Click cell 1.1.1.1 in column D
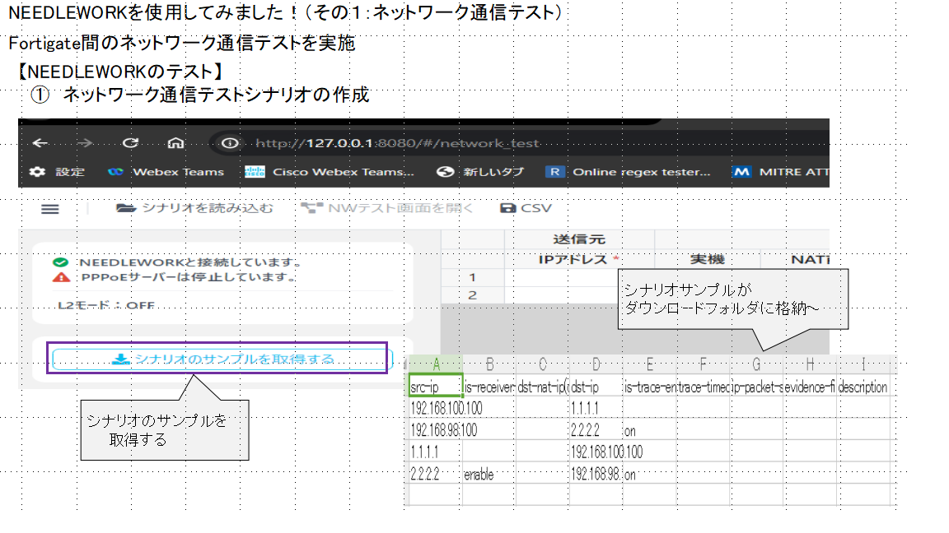The width and height of the screenshot is (949, 533). coord(596,409)
